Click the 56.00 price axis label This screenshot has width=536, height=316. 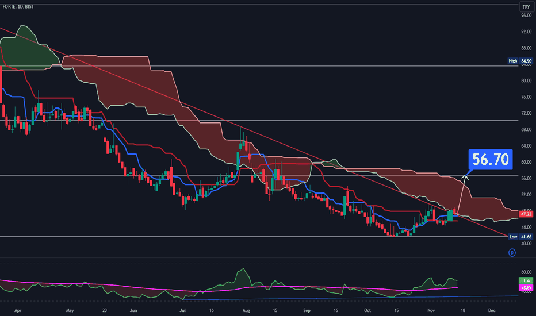pos(526,178)
